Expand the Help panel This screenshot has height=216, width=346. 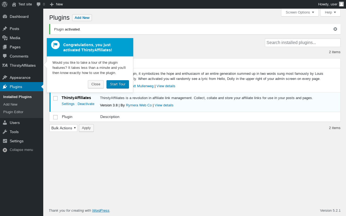tap(330, 12)
